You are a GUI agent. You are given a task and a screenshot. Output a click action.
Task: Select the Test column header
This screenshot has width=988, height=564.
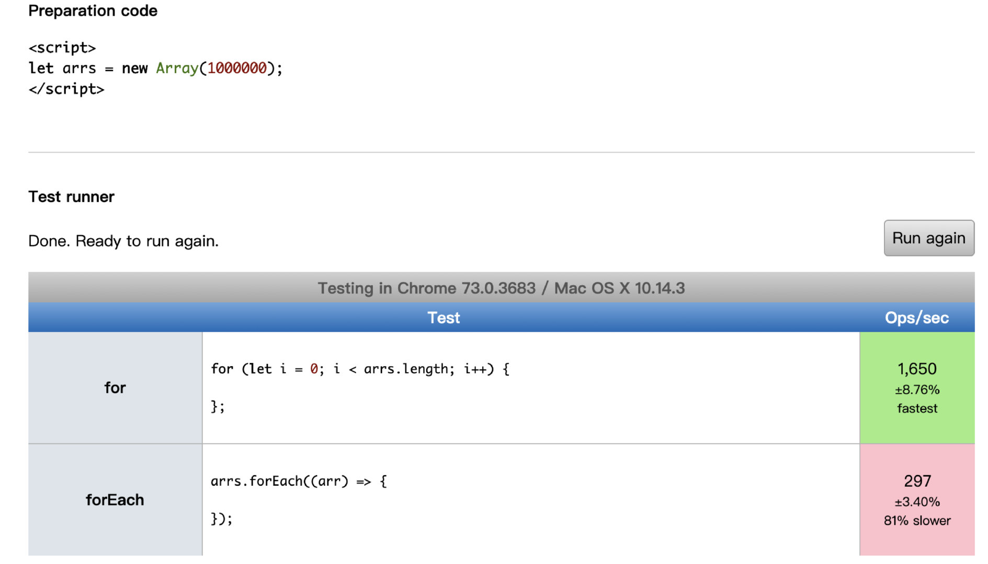pyautogui.click(x=444, y=318)
